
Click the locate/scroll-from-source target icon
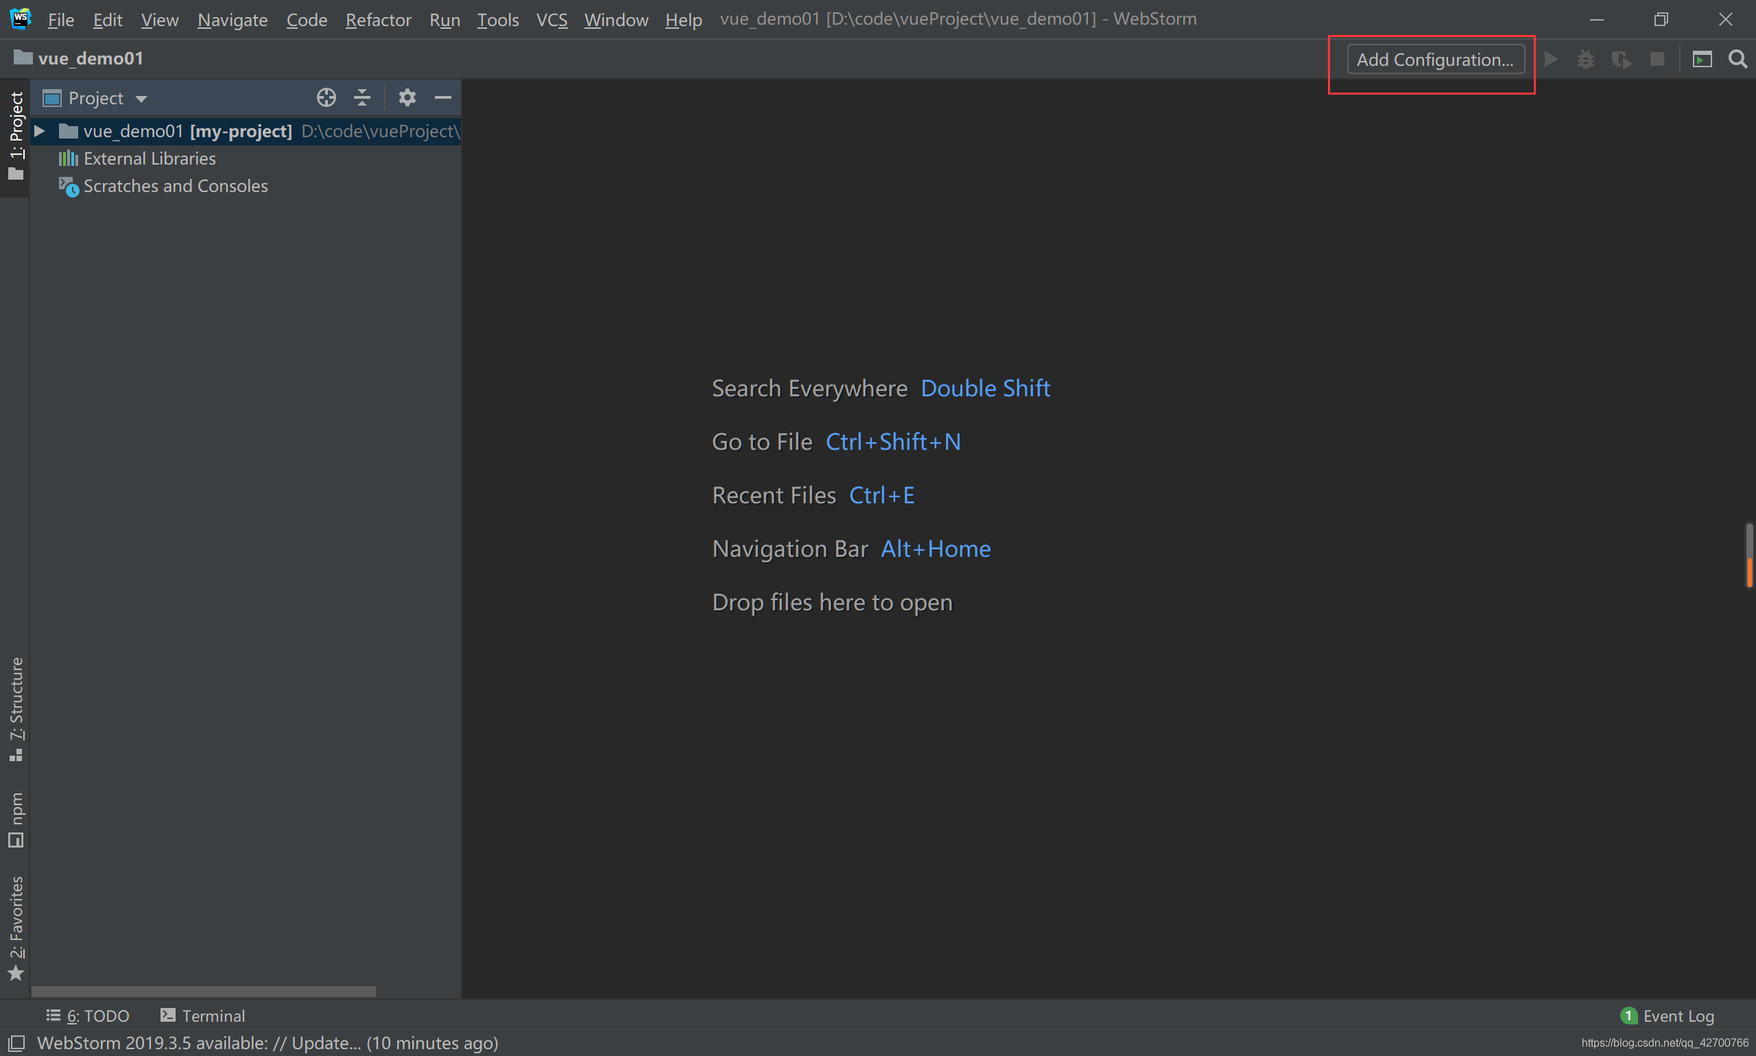tap(326, 97)
